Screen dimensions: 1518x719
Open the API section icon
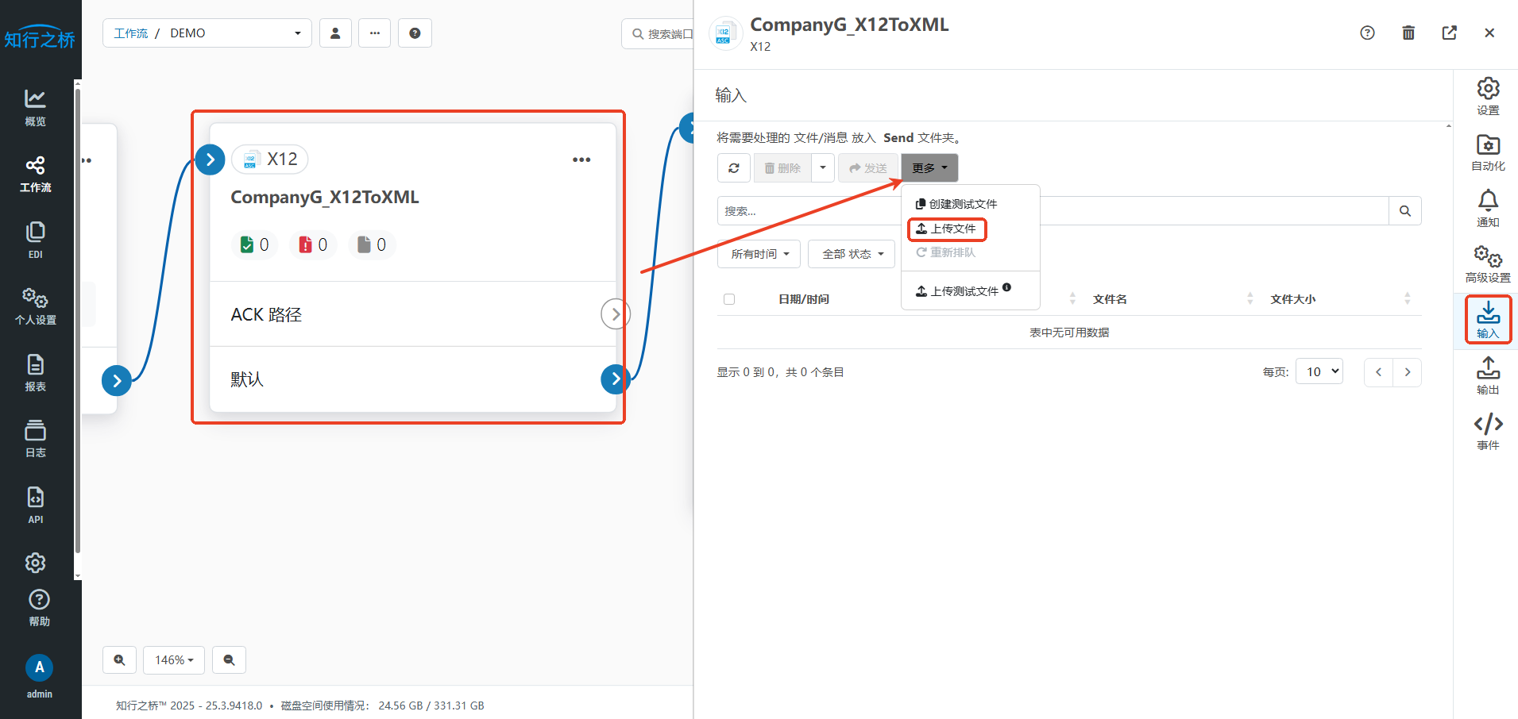(35, 505)
